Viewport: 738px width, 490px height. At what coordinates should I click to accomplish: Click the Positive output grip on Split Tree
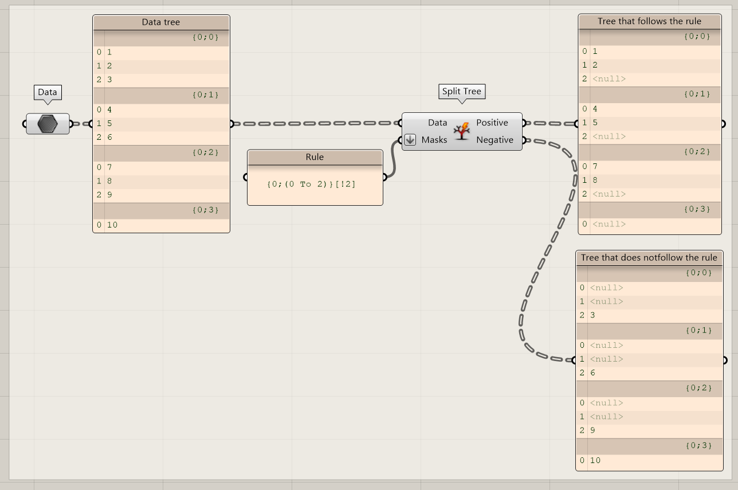click(x=523, y=123)
